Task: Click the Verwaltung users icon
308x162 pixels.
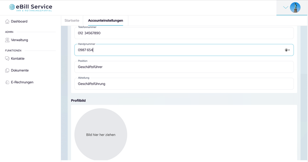Action: tap(7, 40)
